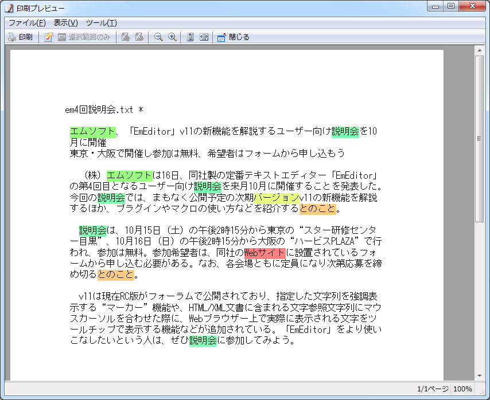This screenshot has height=400, width=490.
Task: Fit page width icon
Action: [x=204, y=37]
